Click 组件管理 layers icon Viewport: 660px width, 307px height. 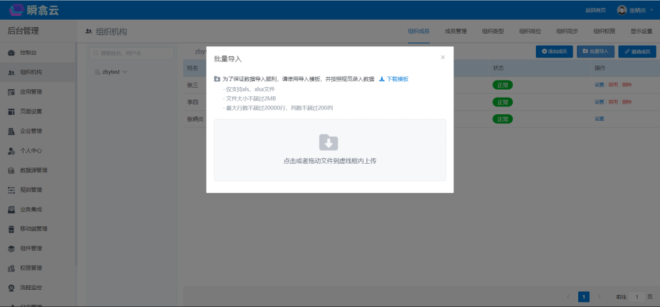pos(11,249)
